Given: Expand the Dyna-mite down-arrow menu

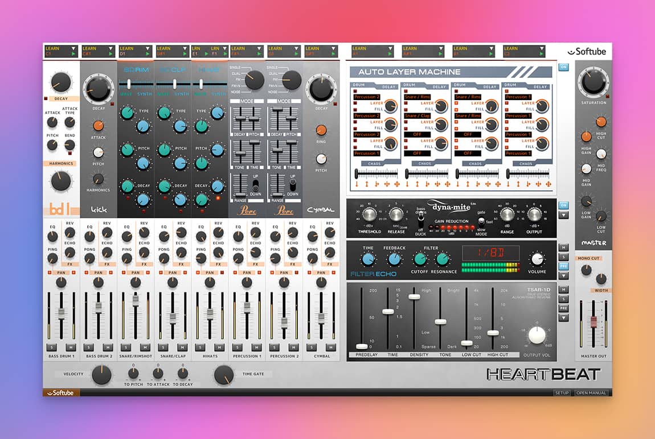Looking at the screenshot, I should coord(563,216).
